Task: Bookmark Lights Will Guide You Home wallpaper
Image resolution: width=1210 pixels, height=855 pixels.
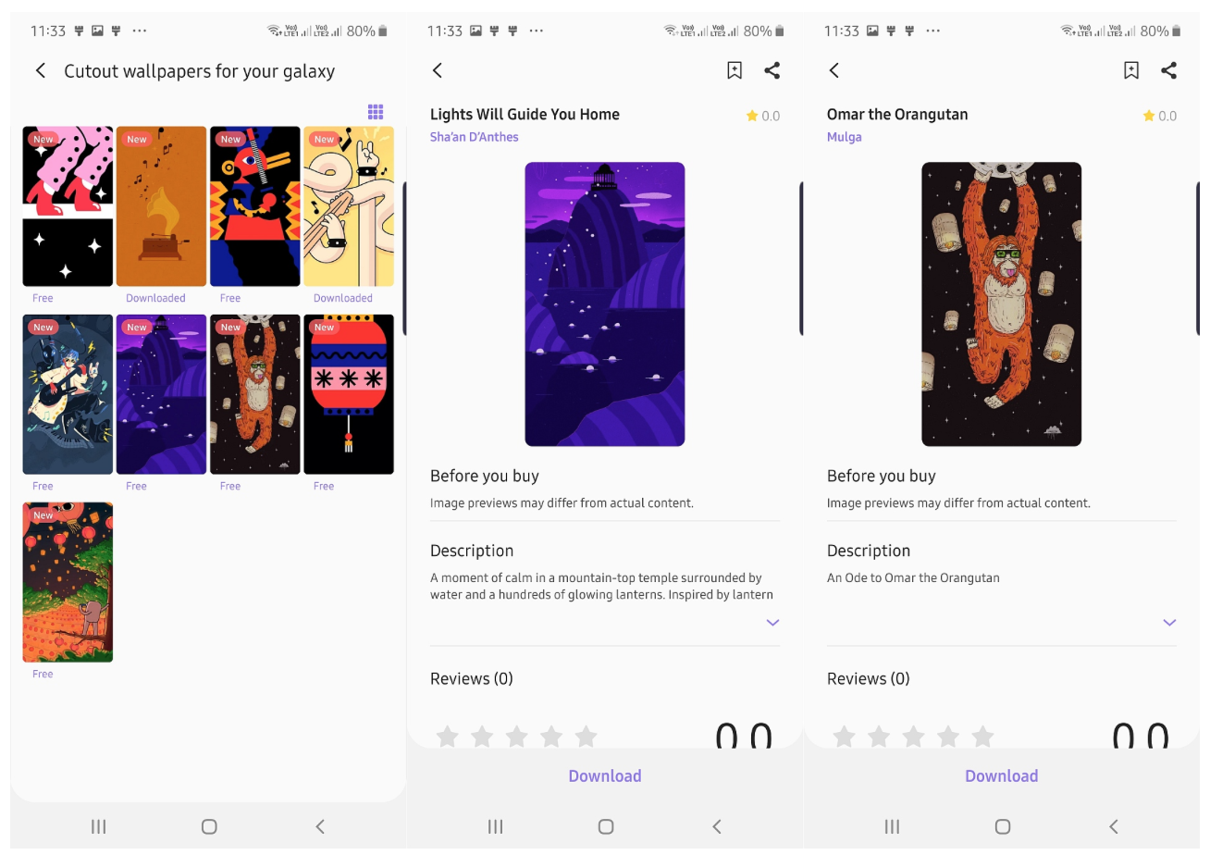Action: pos(735,70)
